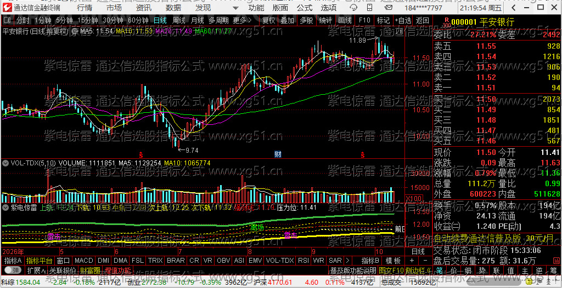Click the plus zoom-in button
The image size is (562, 288).
pyautogui.click(x=412, y=261)
